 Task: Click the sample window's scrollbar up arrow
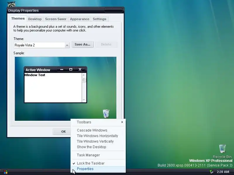84,75
